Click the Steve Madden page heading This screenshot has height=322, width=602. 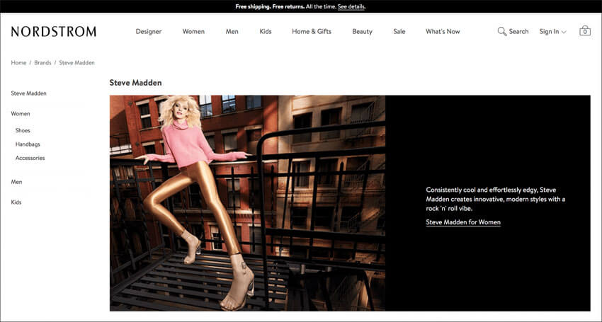coord(135,83)
